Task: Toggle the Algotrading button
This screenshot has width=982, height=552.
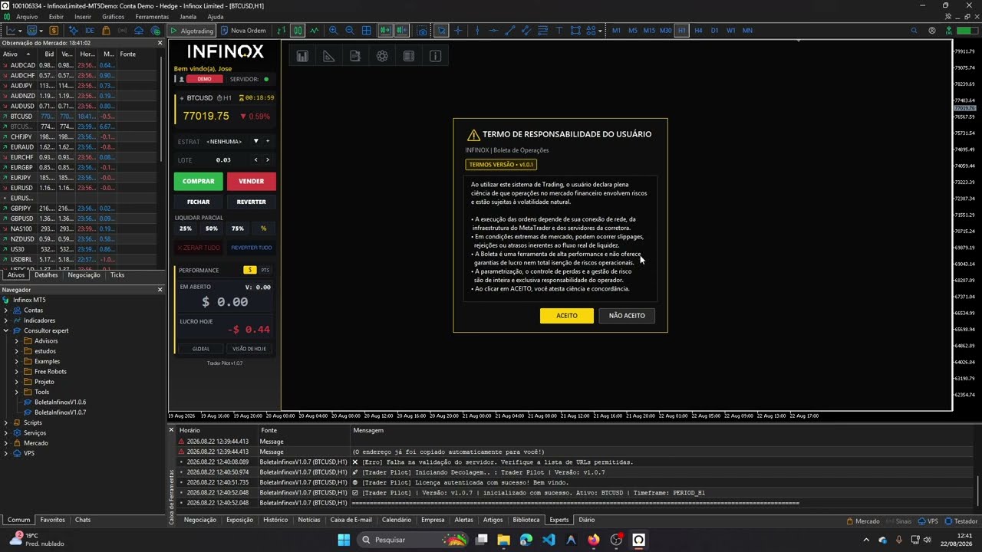Action: click(192, 31)
